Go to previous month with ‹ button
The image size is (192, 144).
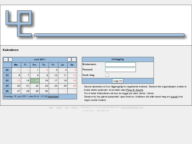tap(10, 59)
